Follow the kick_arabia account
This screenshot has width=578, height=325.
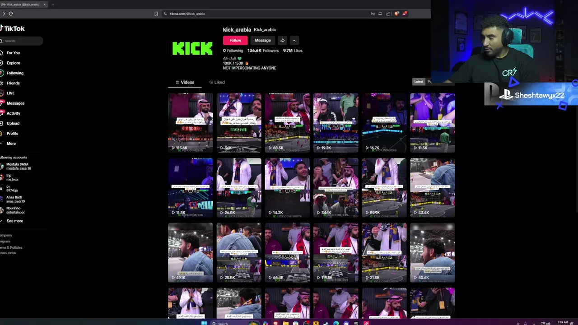click(x=235, y=40)
